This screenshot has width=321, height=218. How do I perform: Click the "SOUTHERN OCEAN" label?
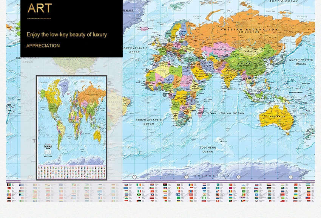(208, 149)
